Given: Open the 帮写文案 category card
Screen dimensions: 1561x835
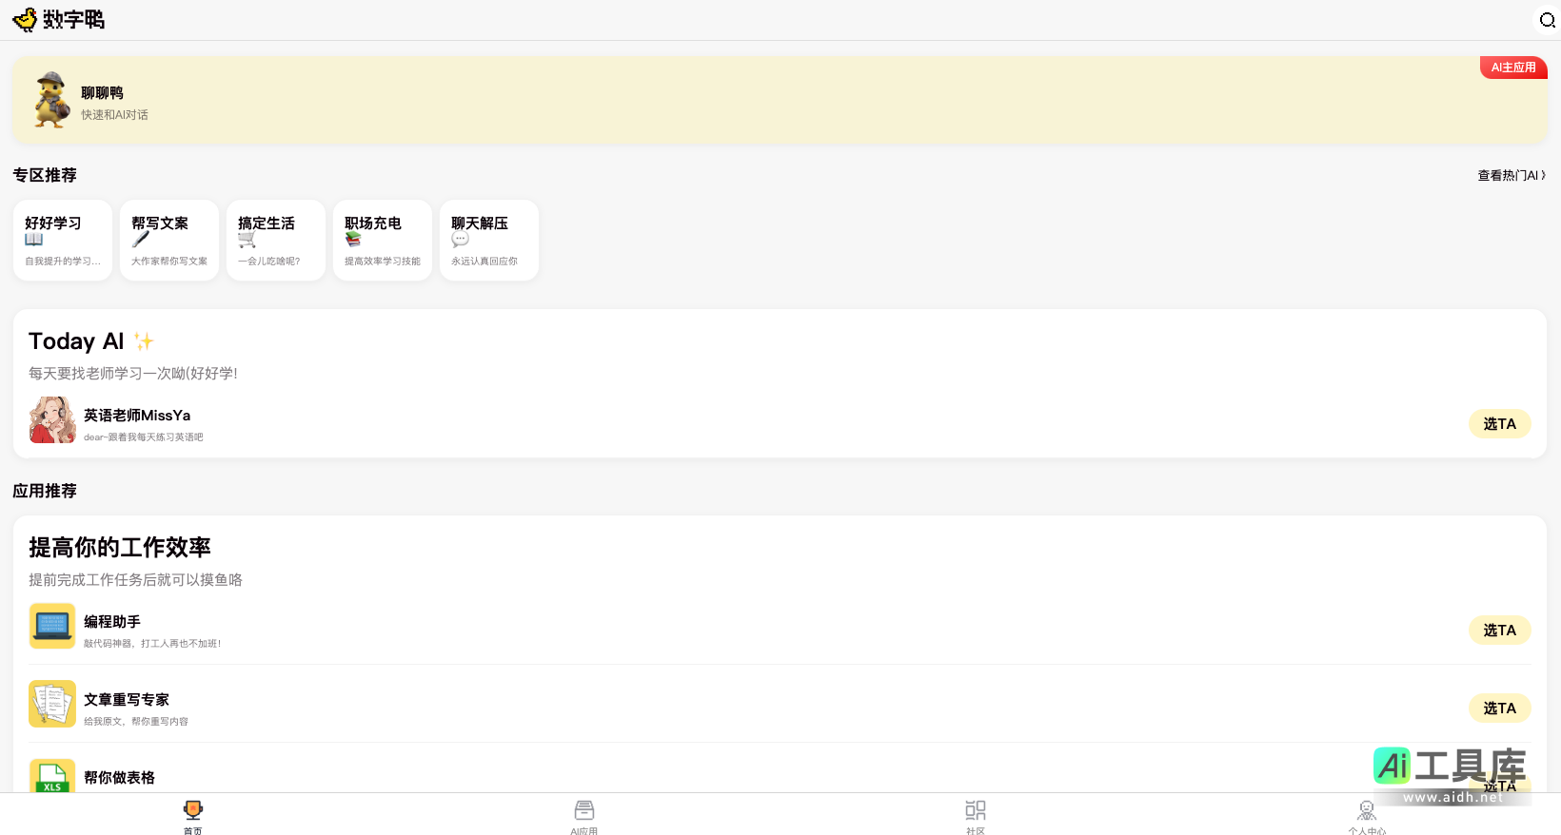Looking at the screenshot, I should 169,241.
